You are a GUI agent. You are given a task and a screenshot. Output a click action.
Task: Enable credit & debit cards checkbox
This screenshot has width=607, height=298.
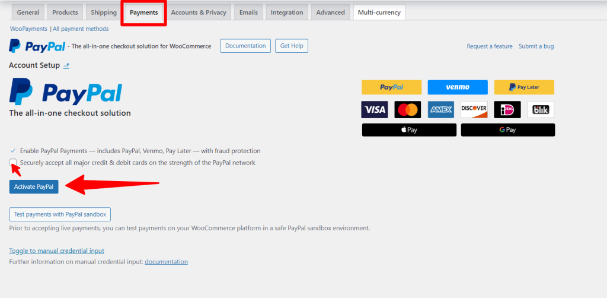click(x=13, y=163)
